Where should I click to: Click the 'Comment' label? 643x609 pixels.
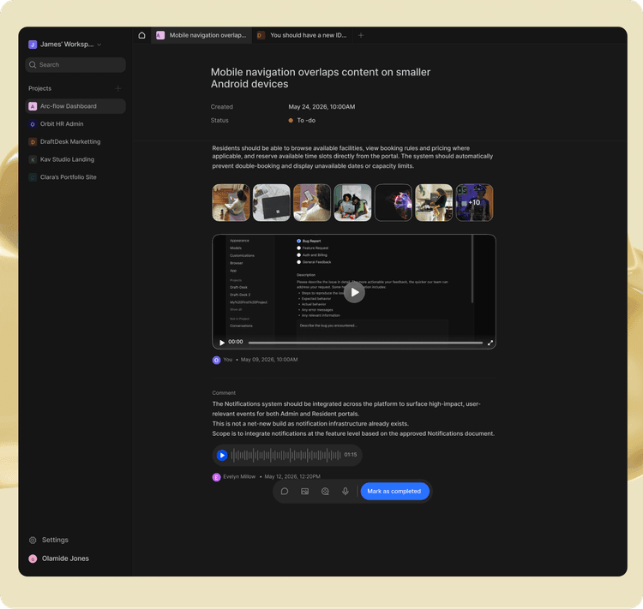click(224, 393)
